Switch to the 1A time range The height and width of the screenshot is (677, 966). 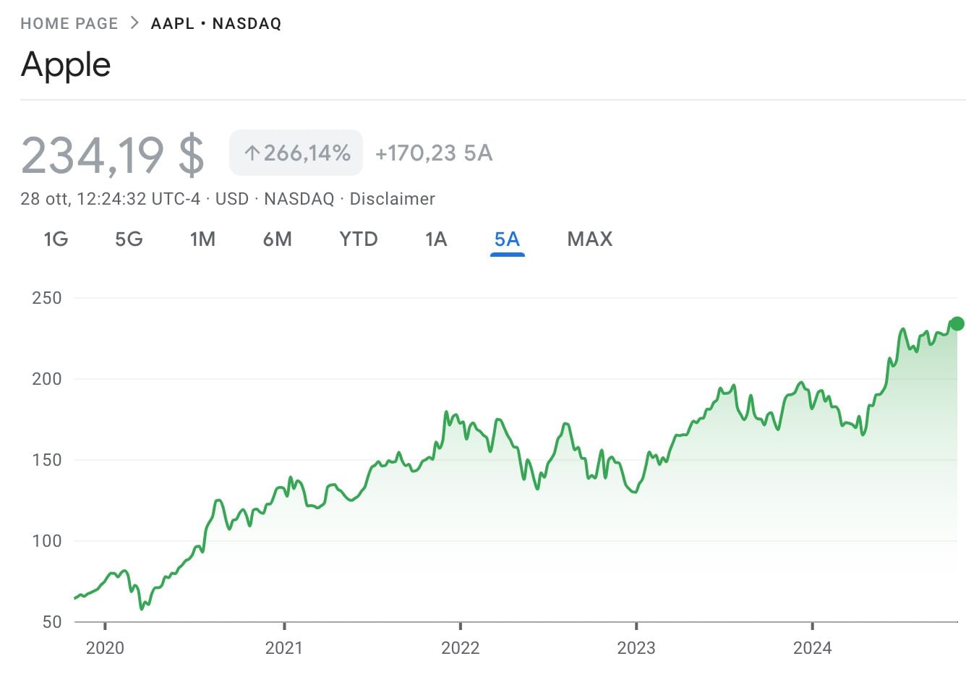(436, 239)
